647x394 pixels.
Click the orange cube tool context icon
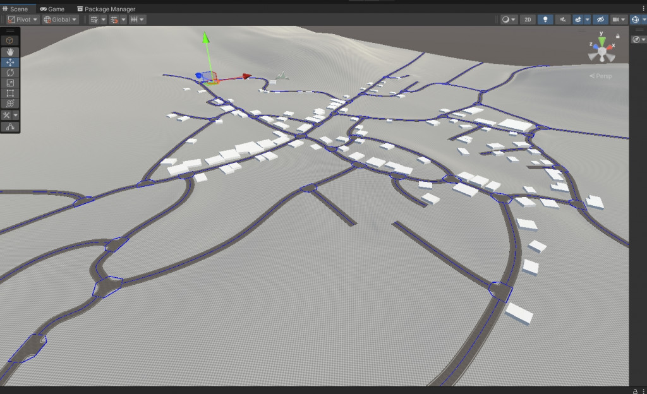coord(9,40)
